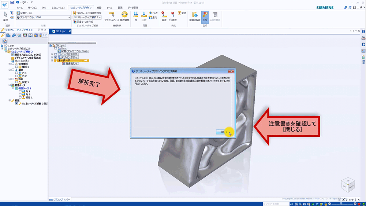Choose the 選択 (Select) tool

[5, 16]
